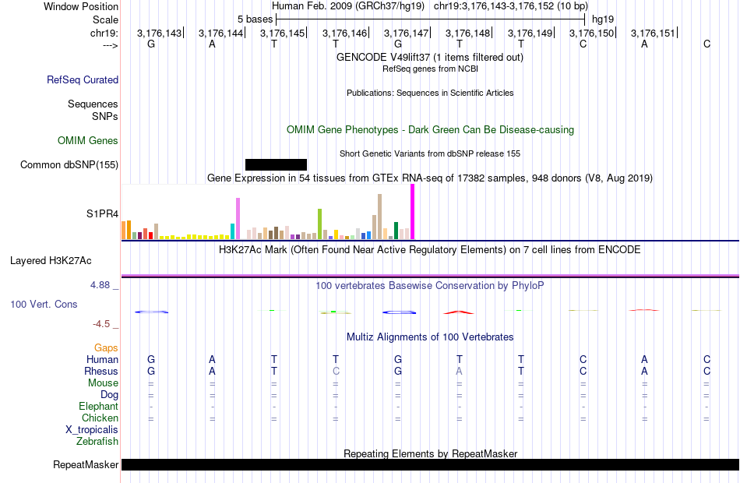Select the X_tropicalis species row label
740x483 pixels.
[92, 430]
